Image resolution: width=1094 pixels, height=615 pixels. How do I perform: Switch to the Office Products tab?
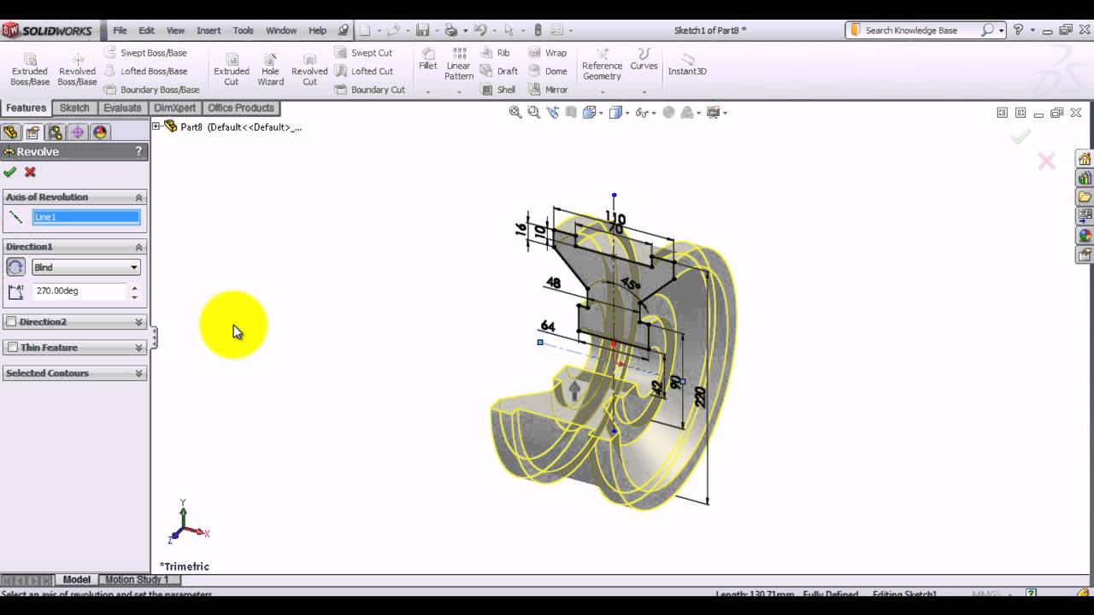pyautogui.click(x=241, y=108)
